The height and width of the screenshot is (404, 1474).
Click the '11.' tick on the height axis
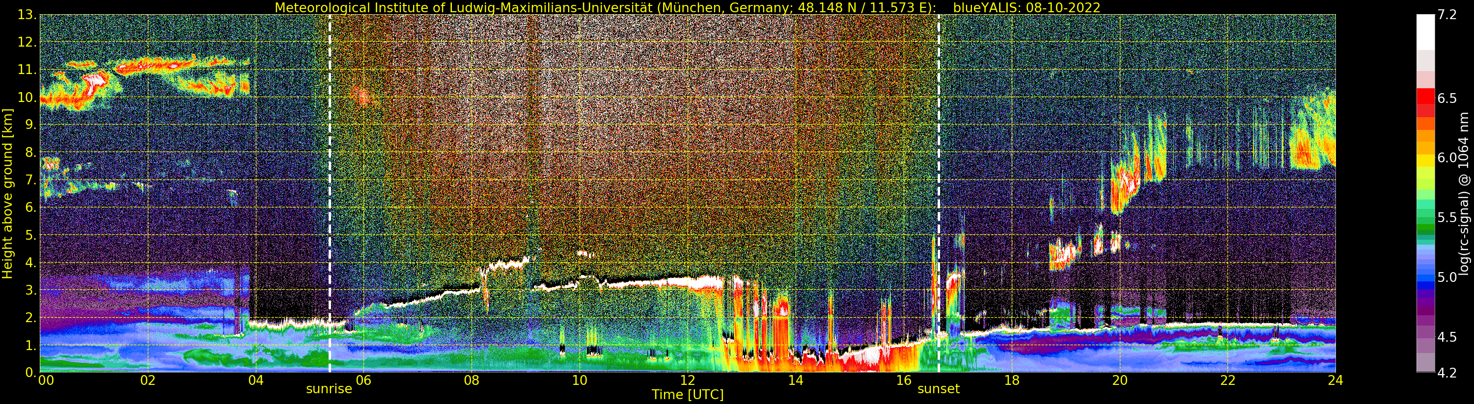27,70
